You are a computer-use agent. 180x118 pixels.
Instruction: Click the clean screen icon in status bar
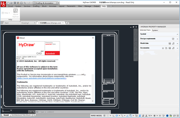pyautogui.click(x=174, y=116)
